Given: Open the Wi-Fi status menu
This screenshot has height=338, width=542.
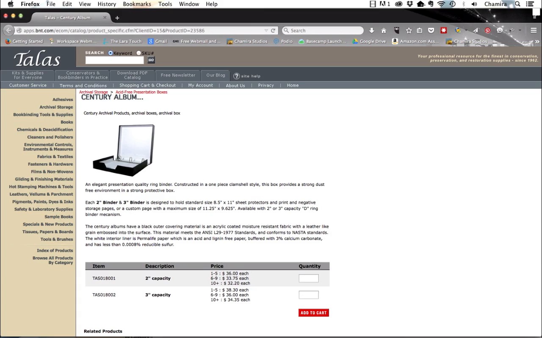Looking at the screenshot, I should 441,4.
